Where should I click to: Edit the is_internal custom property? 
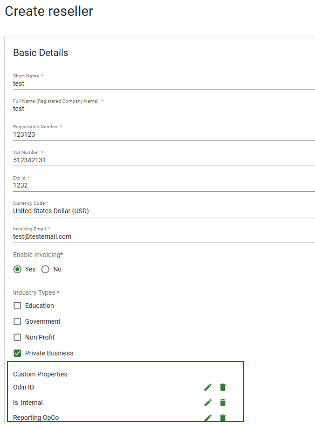click(x=208, y=403)
